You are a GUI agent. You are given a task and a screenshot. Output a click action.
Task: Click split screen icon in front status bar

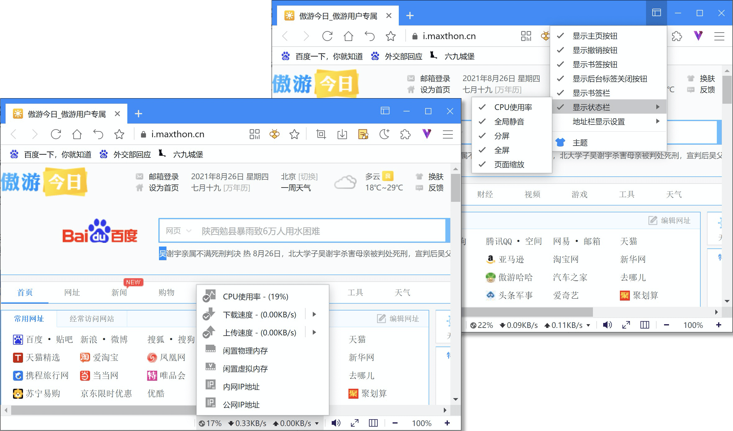coord(373,423)
